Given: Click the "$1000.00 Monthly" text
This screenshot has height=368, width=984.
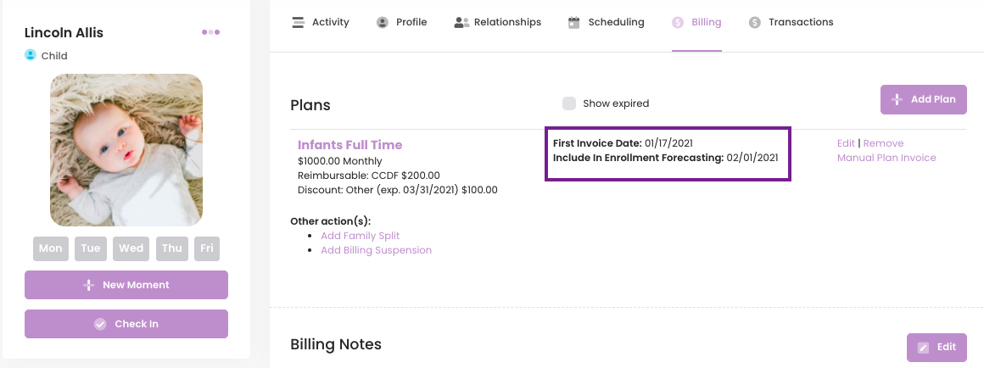Looking at the screenshot, I should point(339,162).
